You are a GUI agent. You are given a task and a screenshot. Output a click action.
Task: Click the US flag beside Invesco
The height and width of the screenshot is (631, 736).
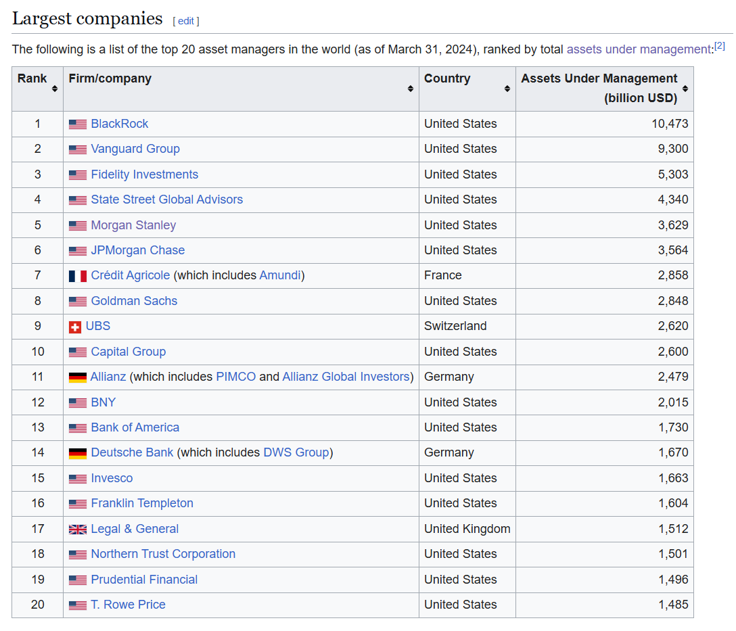click(77, 479)
